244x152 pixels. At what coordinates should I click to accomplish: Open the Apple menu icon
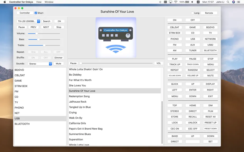tap(5, 2)
